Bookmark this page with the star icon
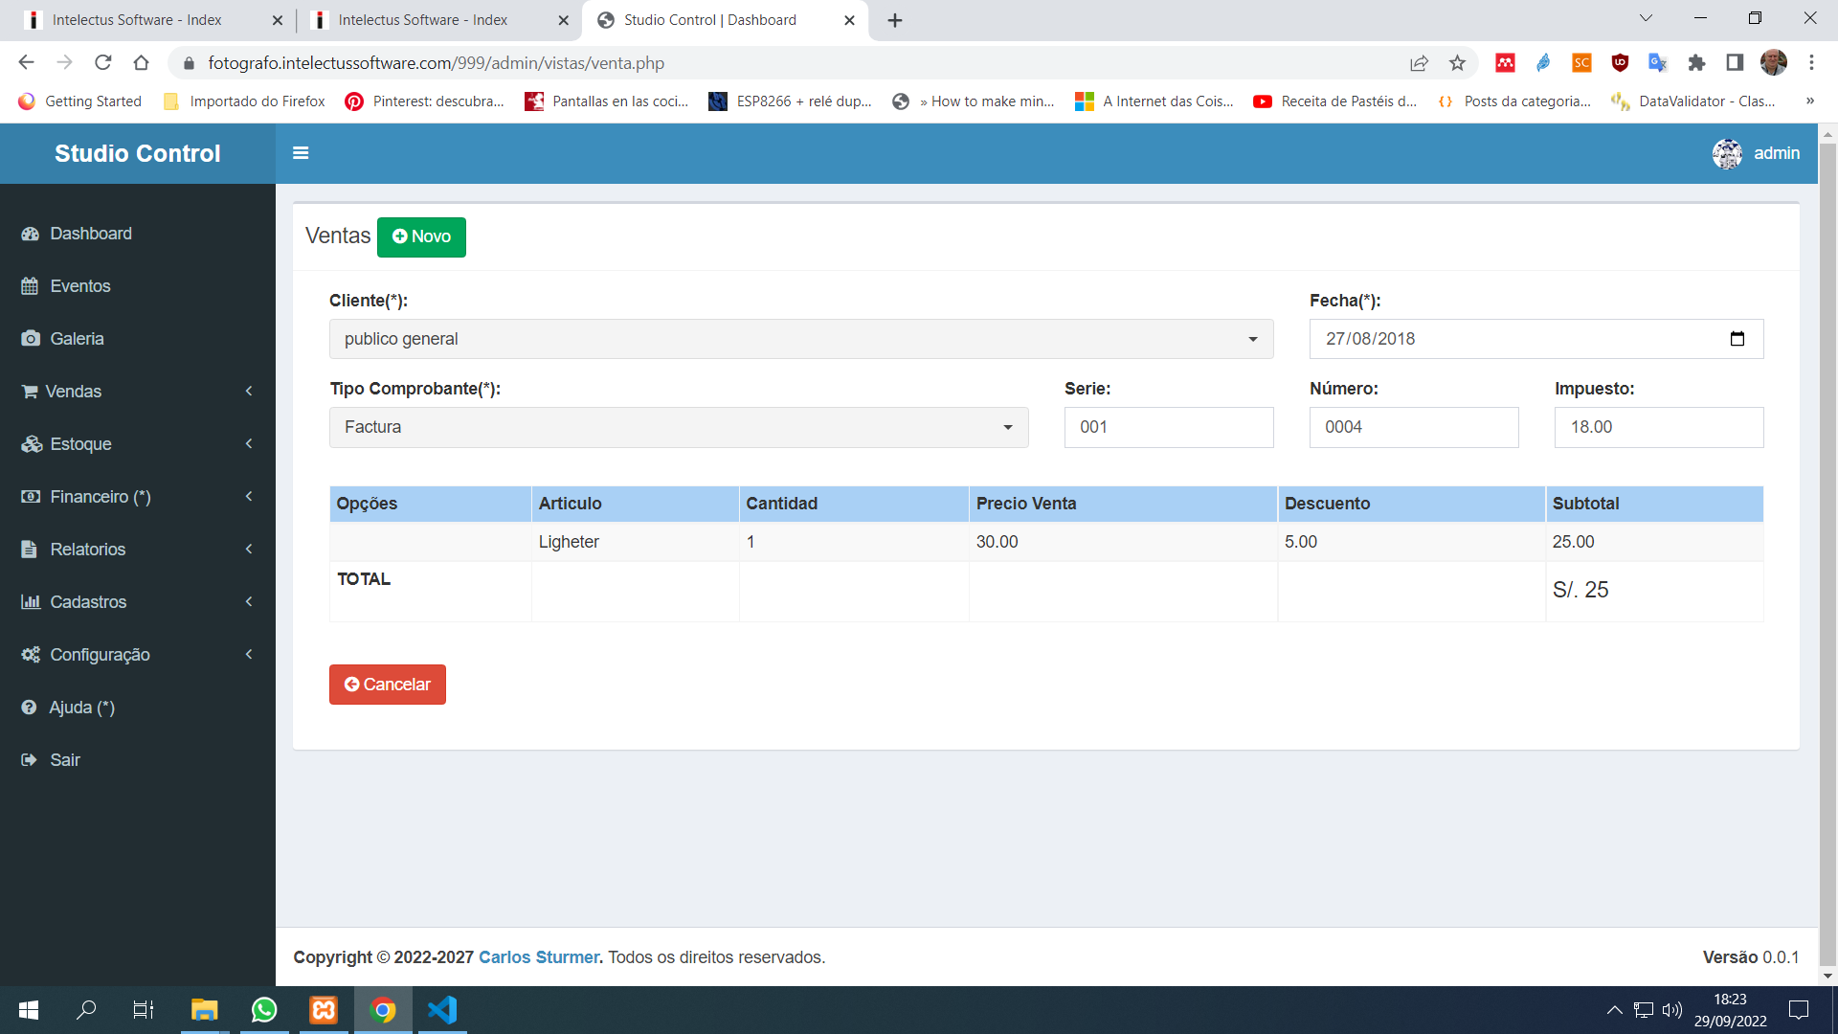Image resolution: width=1838 pixels, height=1034 pixels. pyautogui.click(x=1457, y=63)
